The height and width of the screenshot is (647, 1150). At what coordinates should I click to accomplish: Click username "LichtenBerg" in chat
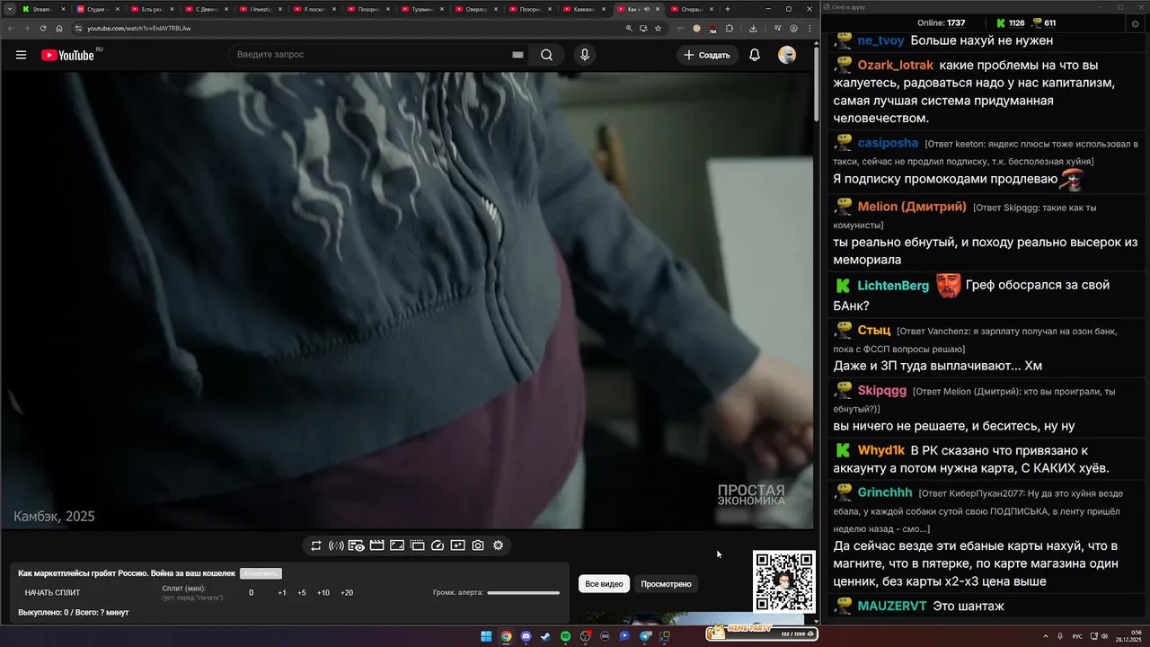(x=893, y=286)
